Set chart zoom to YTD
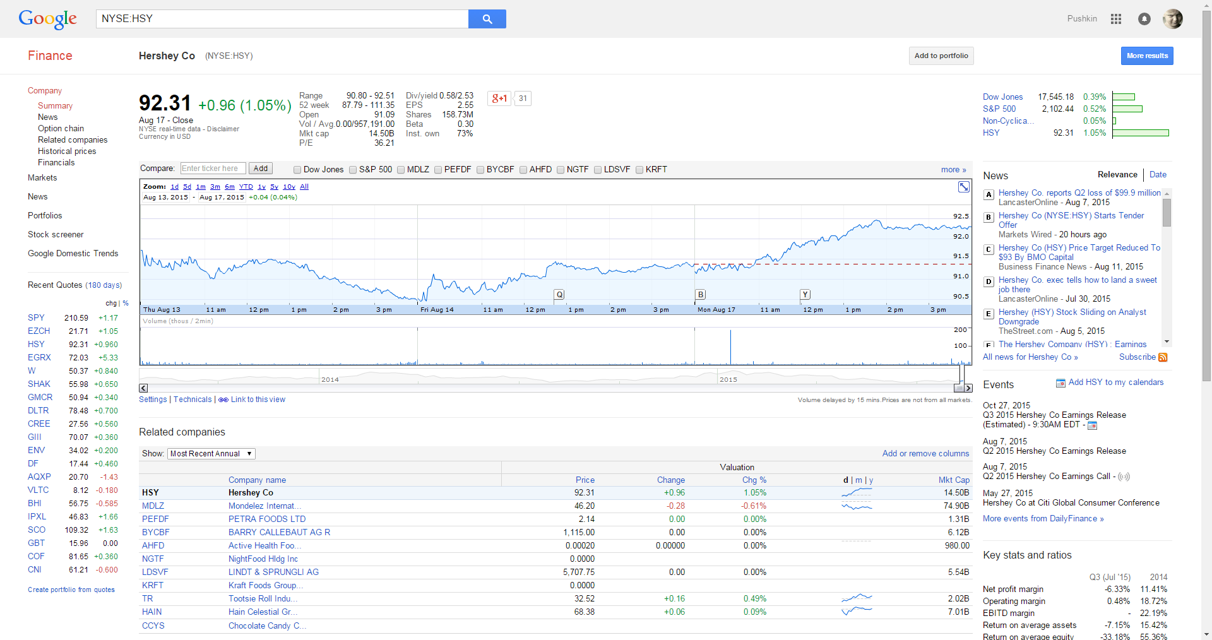The width and height of the screenshot is (1212, 640). coord(246,187)
